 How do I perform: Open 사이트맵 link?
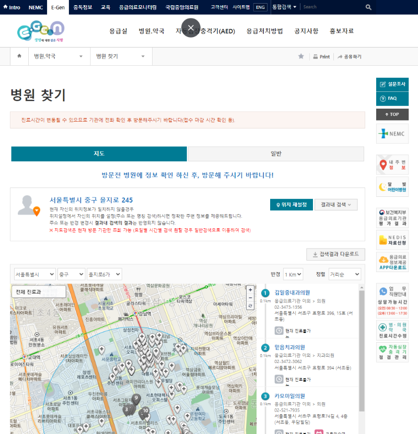(241, 7)
